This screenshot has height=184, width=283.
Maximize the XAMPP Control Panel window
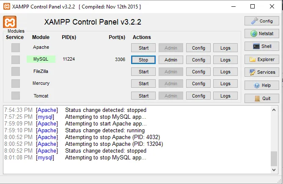pyautogui.click(x=253, y=6)
